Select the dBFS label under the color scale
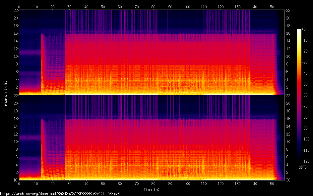The width and height of the screenshot is (313, 196). (302, 167)
